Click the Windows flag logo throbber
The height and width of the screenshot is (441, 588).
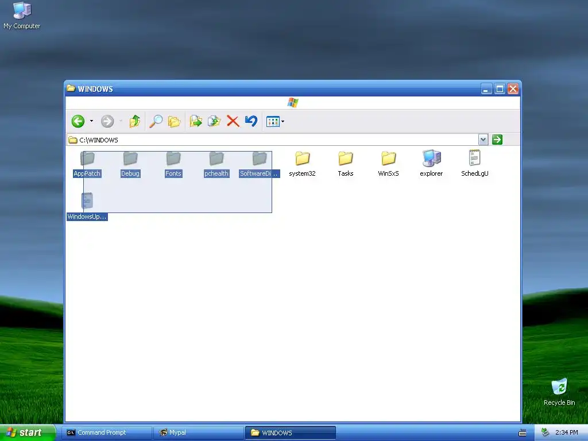click(293, 103)
